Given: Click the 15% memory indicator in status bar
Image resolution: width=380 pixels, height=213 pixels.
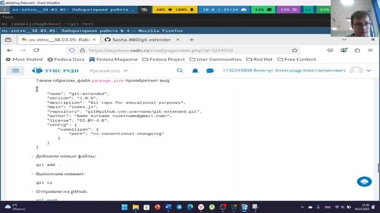Looking at the screenshot, I should tap(289, 9).
